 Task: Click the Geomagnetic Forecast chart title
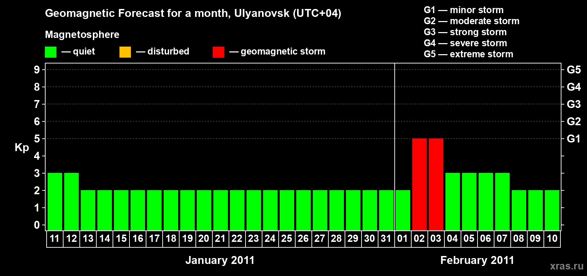coord(193,13)
